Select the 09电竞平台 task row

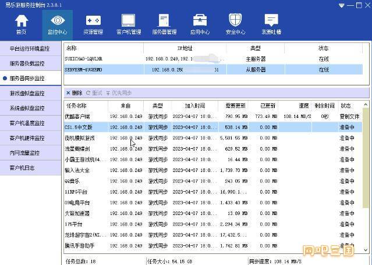[x=213, y=203]
